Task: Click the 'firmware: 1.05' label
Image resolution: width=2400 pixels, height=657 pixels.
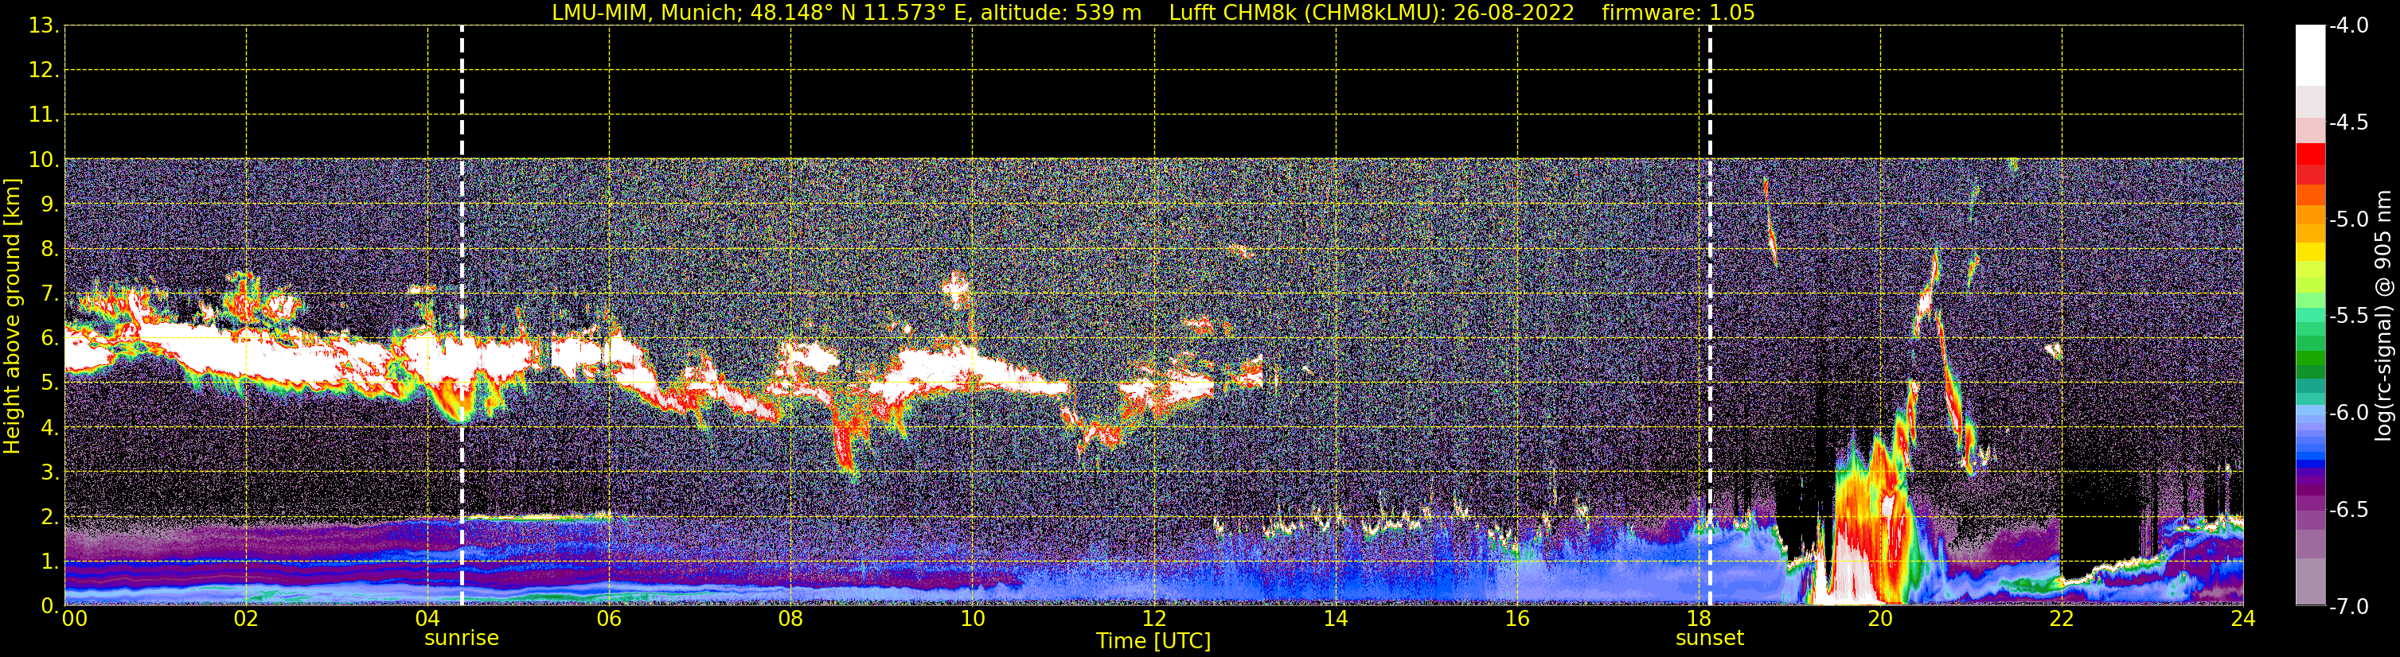Action: point(1678,13)
